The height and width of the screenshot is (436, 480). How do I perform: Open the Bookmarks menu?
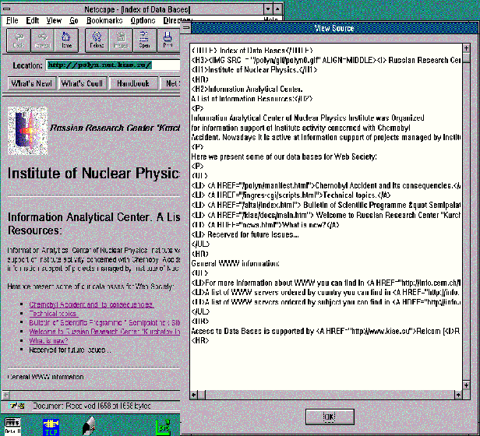tap(104, 20)
